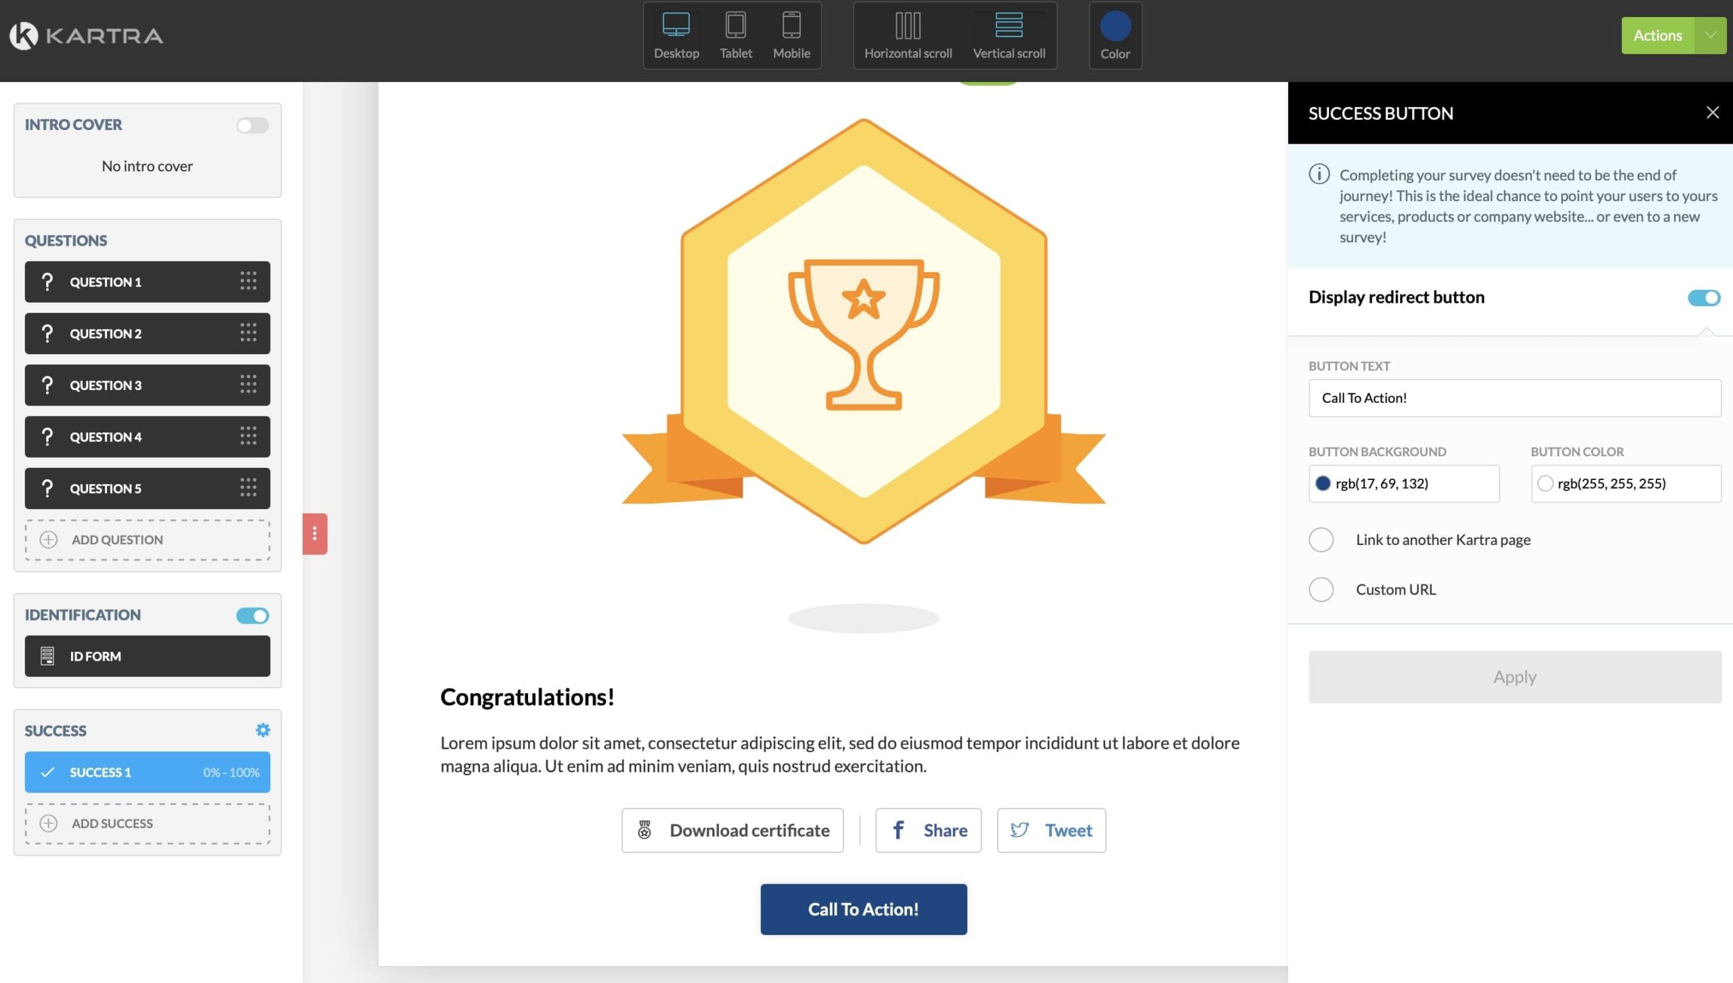
Task: Click the Add Question button
Action: pyautogui.click(x=148, y=540)
